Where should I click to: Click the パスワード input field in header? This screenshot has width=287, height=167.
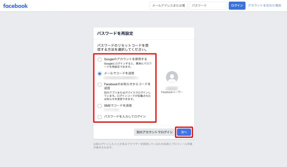[208, 6]
